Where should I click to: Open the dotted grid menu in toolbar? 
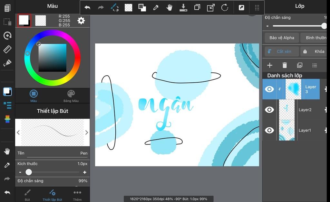257,8
